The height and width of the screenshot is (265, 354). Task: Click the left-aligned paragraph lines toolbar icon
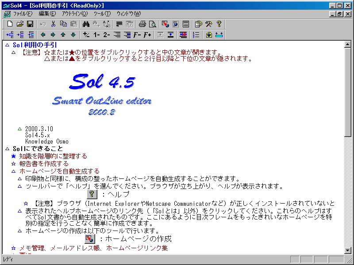click(x=119, y=24)
